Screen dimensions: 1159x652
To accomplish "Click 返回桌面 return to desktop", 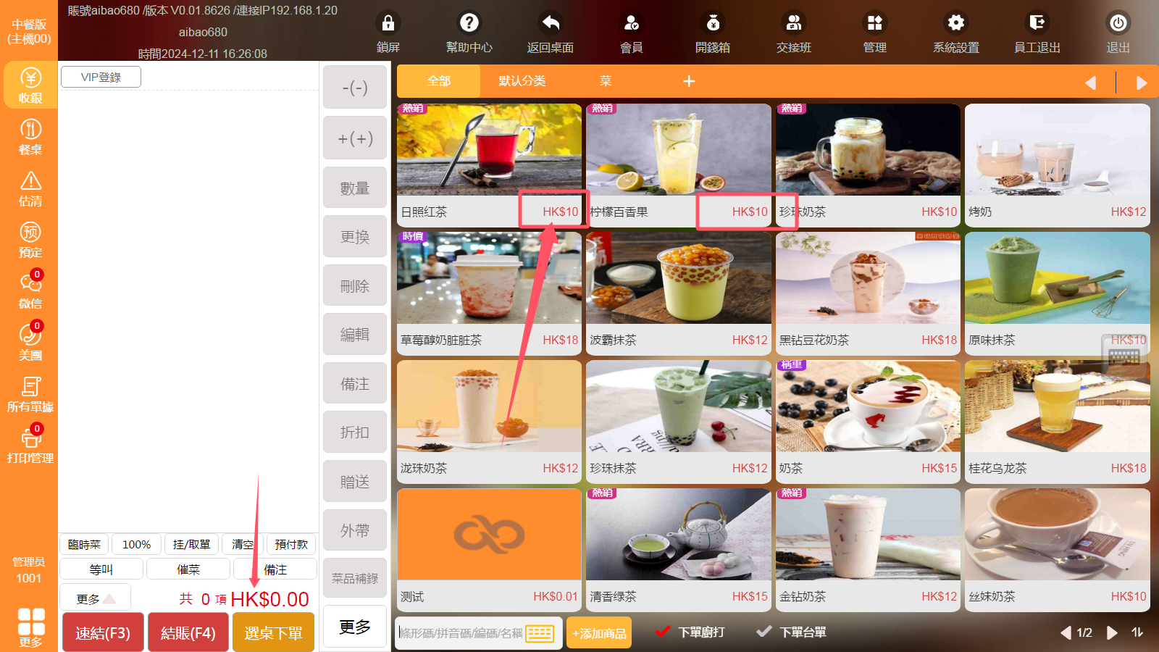I will pos(551,33).
